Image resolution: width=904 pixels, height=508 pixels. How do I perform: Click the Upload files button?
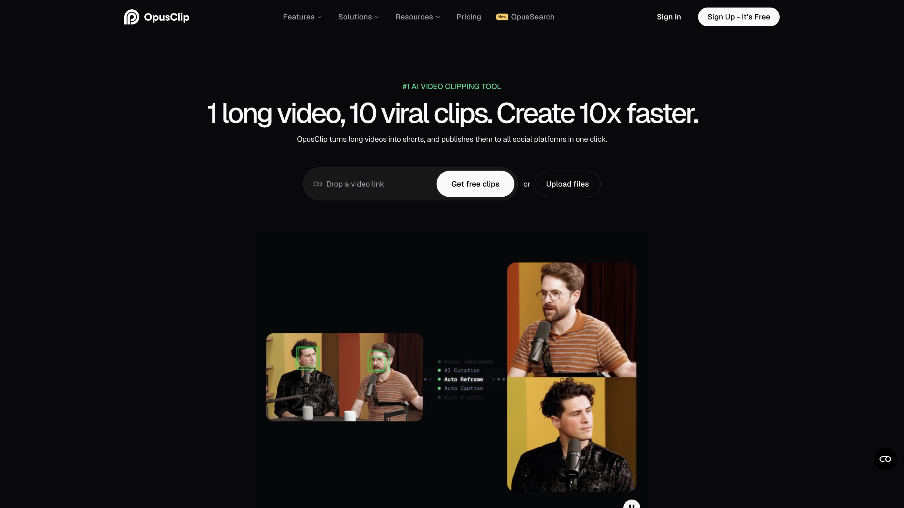tap(567, 184)
